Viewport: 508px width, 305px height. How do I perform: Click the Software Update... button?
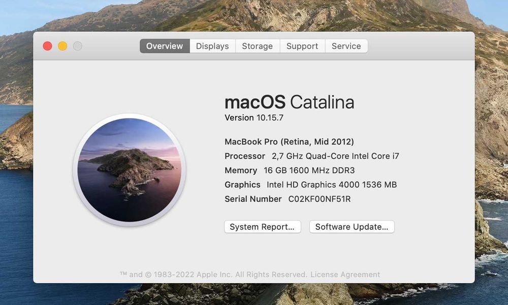(352, 227)
